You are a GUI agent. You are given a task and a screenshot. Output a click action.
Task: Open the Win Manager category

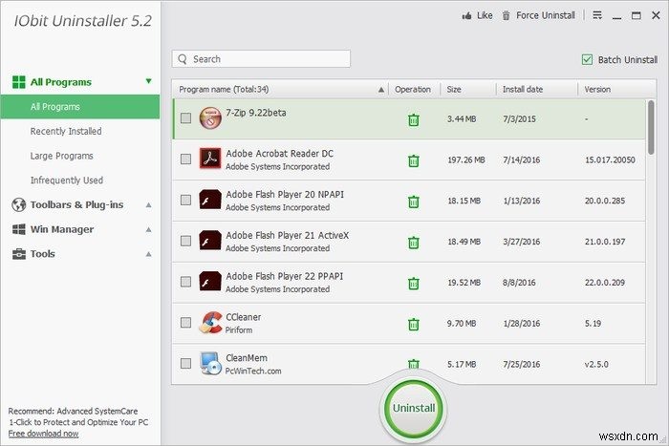coord(62,229)
